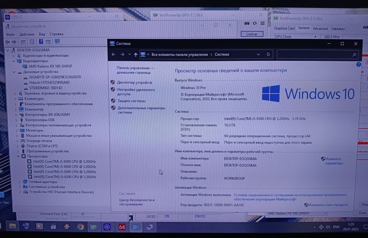Open the Действие menu

click(x=27, y=34)
